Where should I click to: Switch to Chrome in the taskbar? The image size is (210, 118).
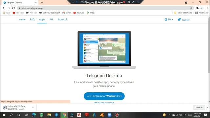(64, 115)
